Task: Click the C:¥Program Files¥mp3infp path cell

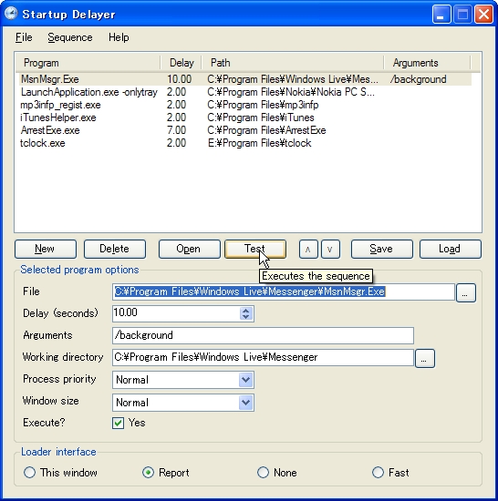Action: pos(263,105)
